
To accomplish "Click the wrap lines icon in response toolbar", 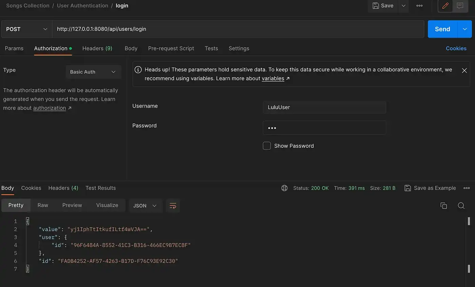I will click(x=173, y=205).
